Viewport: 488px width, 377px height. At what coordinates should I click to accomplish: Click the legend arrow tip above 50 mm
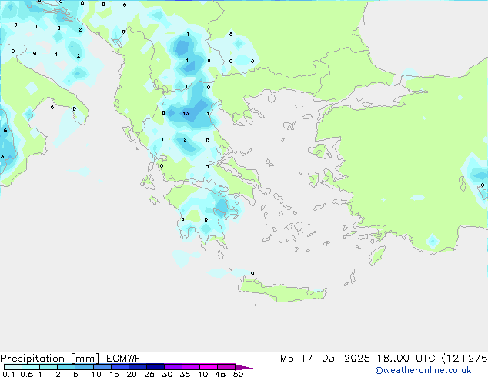244,367
